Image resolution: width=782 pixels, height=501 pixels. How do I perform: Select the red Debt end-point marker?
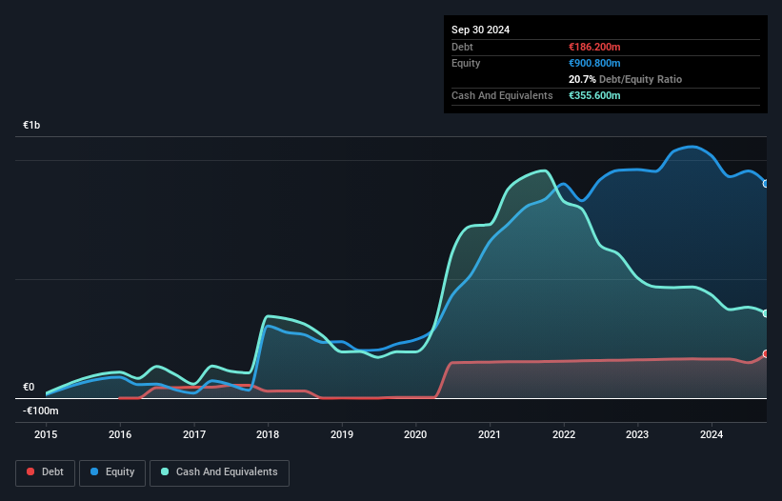pos(766,354)
